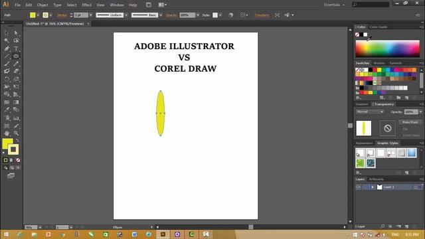
Task: Tick the Clip checkbox in Transparency
Action: pyautogui.click(x=400, y=129)
